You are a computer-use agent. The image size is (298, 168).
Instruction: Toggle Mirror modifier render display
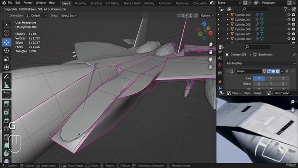tap(278, 71)
